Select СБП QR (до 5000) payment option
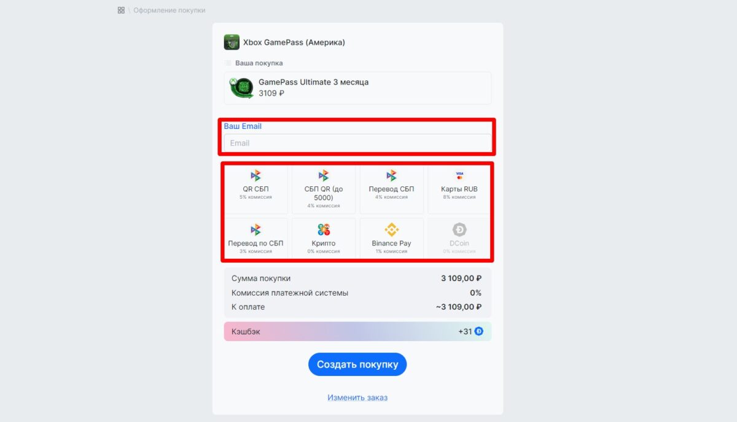Screen dimensions: 737x422 coord(324,188)
